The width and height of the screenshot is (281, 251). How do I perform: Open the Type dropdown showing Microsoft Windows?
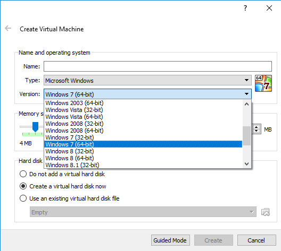coord(147,80)
